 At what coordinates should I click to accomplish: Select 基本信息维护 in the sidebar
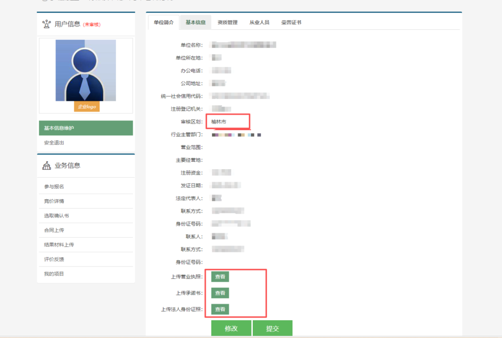(86, 128)
